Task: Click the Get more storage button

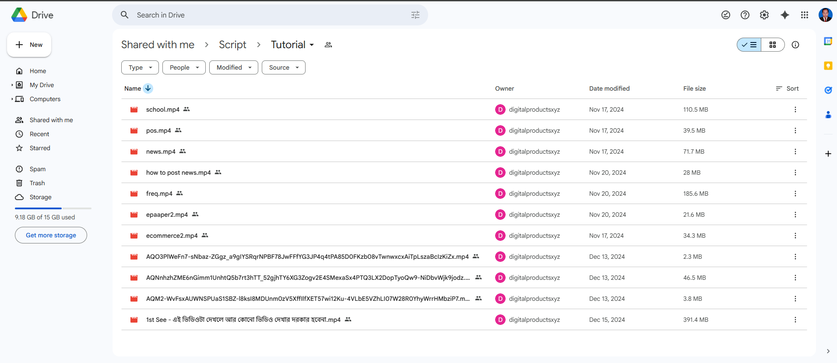Action: pyautogui.click(x=51, y=235)
